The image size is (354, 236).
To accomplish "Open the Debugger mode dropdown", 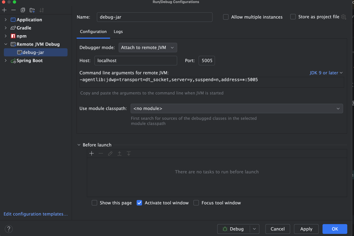I will click(148, 48).
